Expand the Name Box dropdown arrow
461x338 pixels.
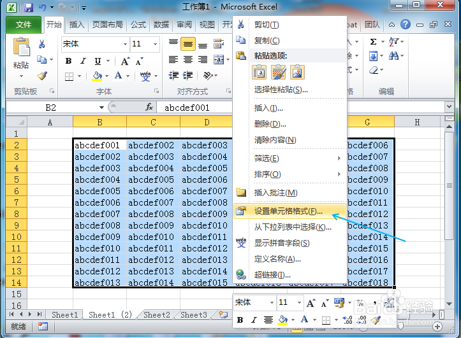pyautogui.click(x=101, y=108)
